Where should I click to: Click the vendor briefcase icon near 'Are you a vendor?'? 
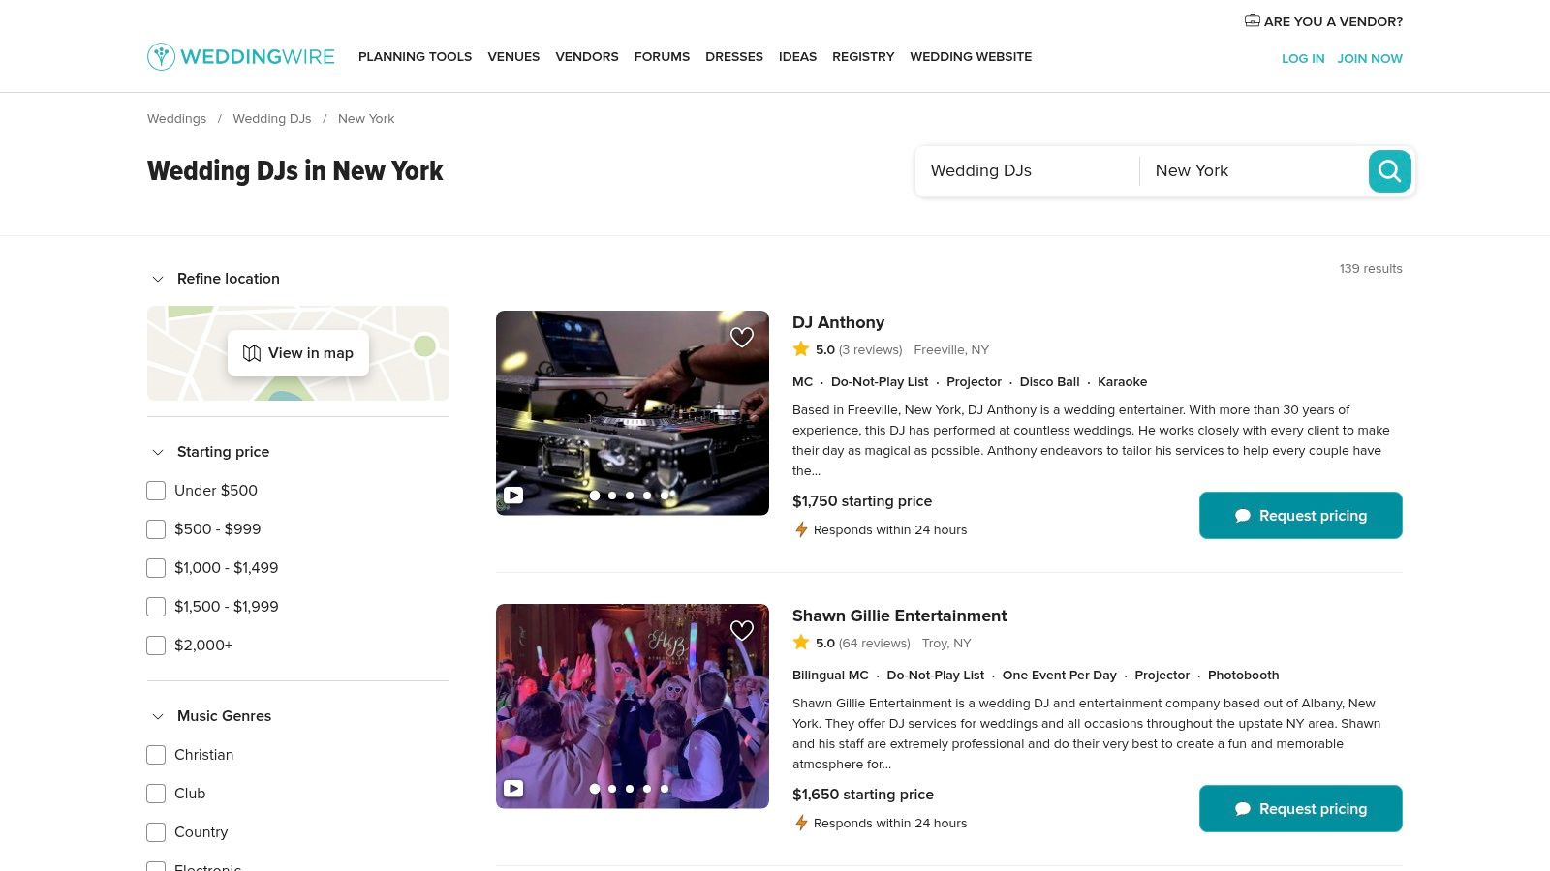pos(1252,19)
